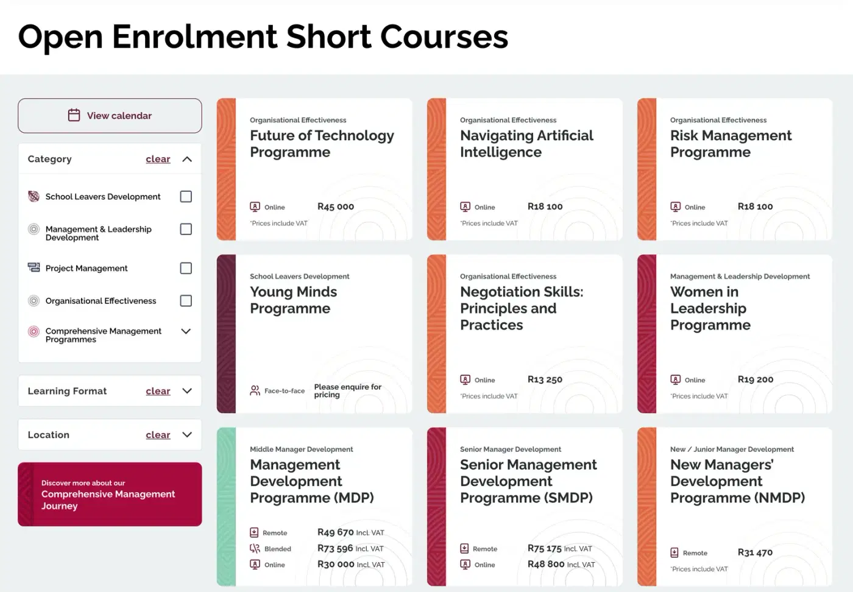Clear the Category filter selections

click(x=158, y=159)
